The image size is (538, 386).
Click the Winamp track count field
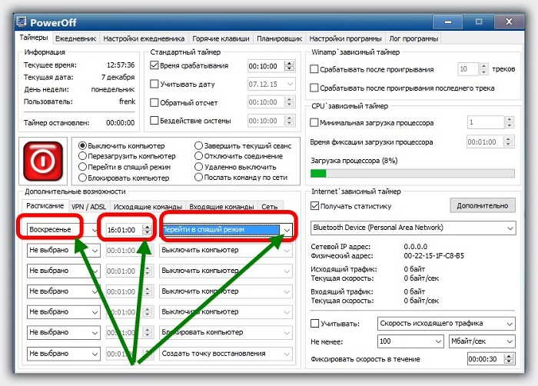467,69
